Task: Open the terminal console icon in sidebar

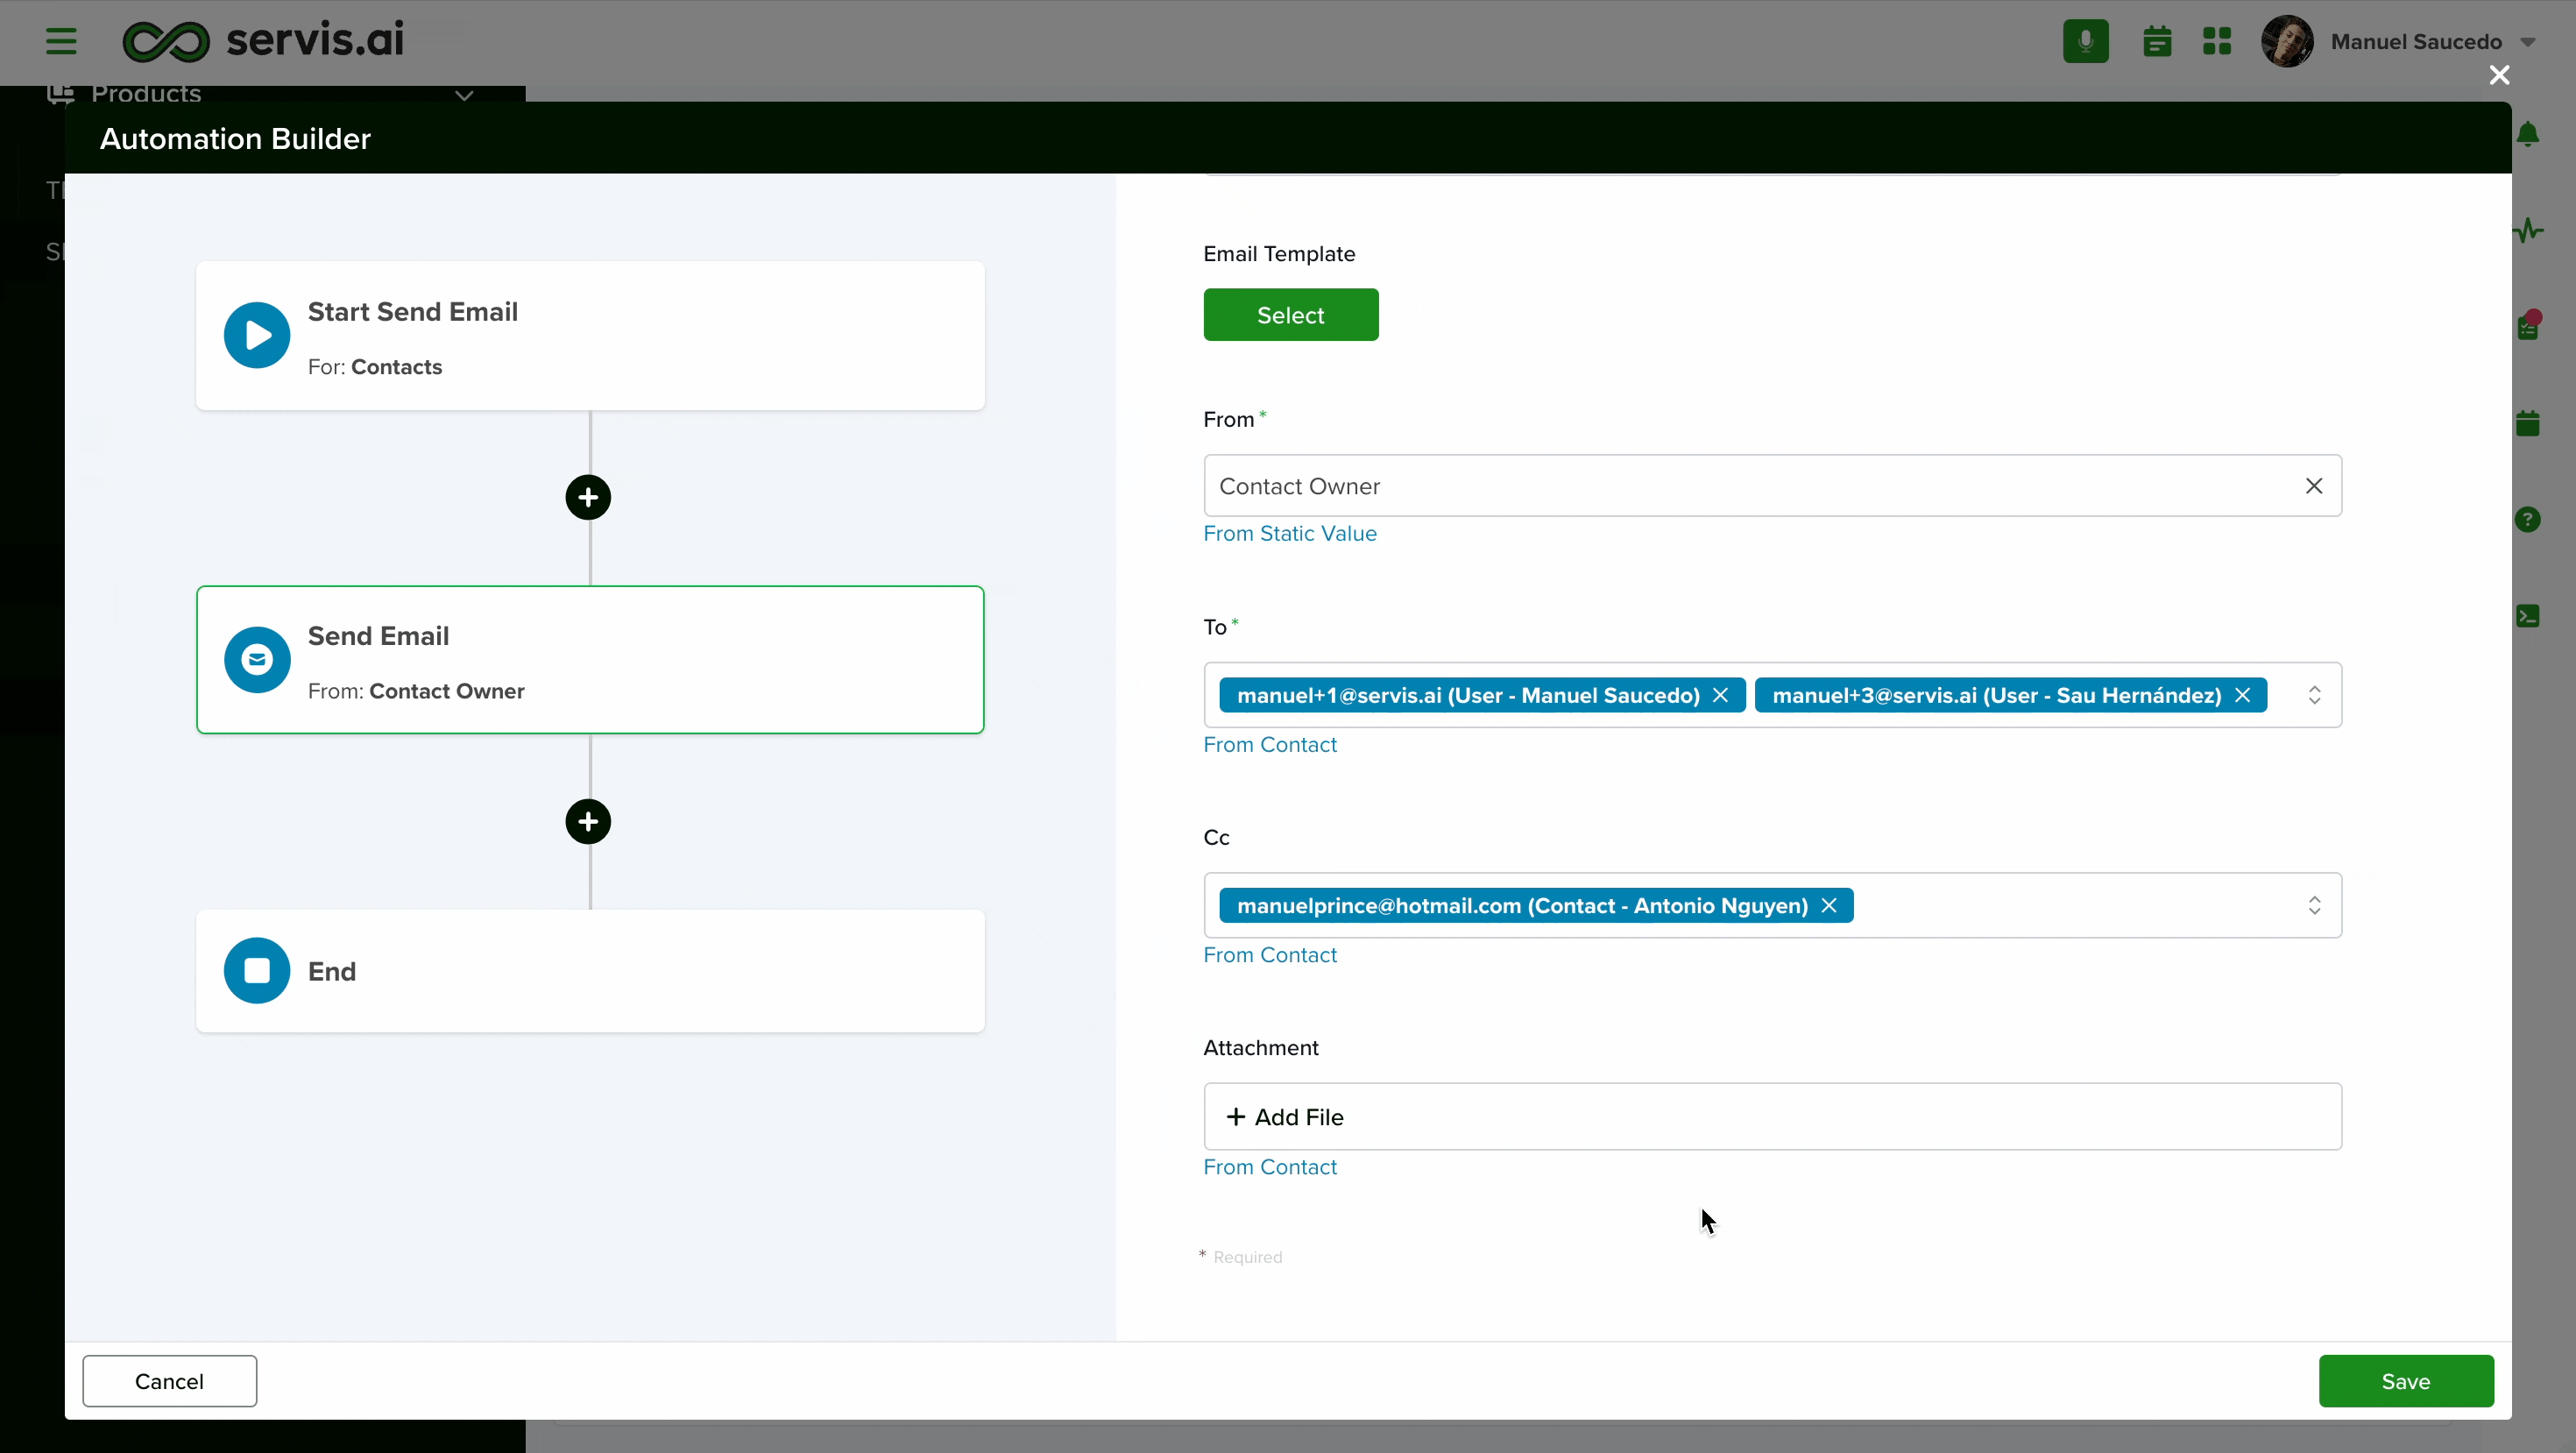Action: click(x=2527, y=616)
